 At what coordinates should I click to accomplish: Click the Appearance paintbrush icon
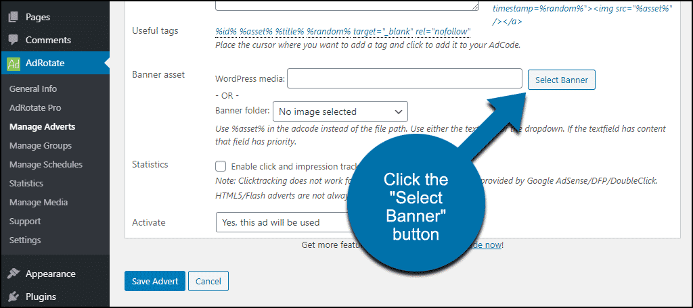click(x=14, y=274)
